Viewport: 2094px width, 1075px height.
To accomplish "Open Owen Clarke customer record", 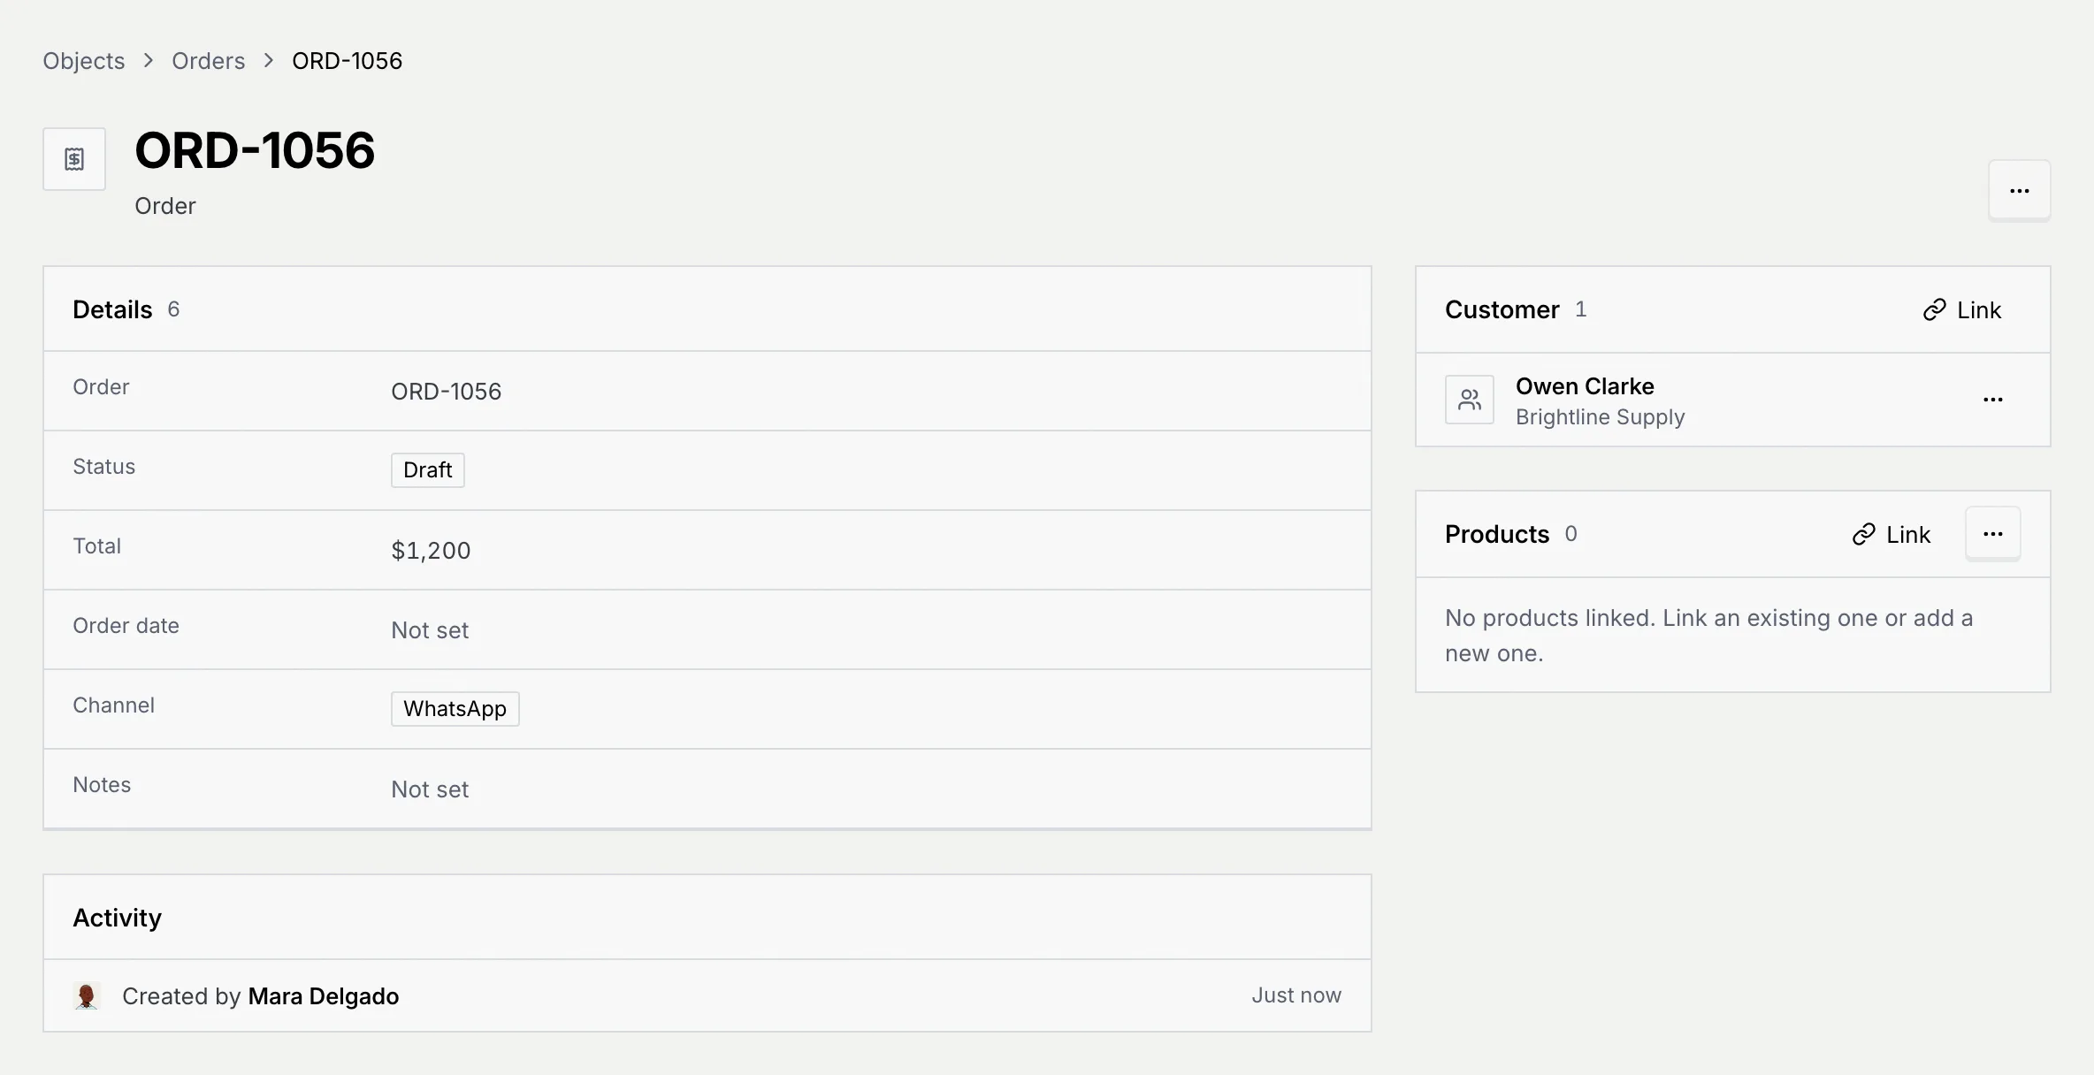I will pos(1585,386).
